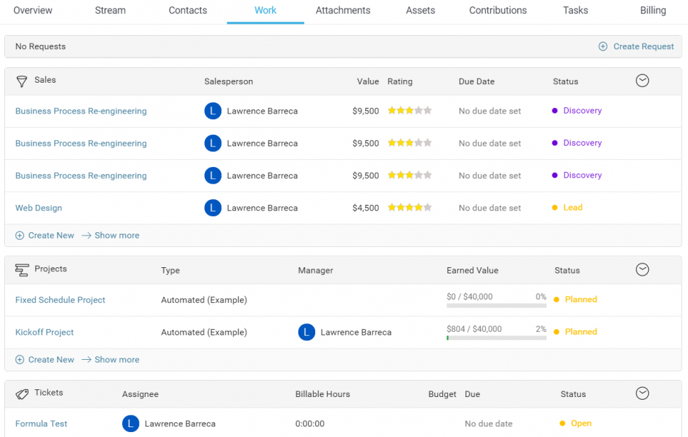The height and width of the screenshot is (437, 688).
Task: Click assignee avatar in Formula Test row
Action: click(x=131, y=423)
